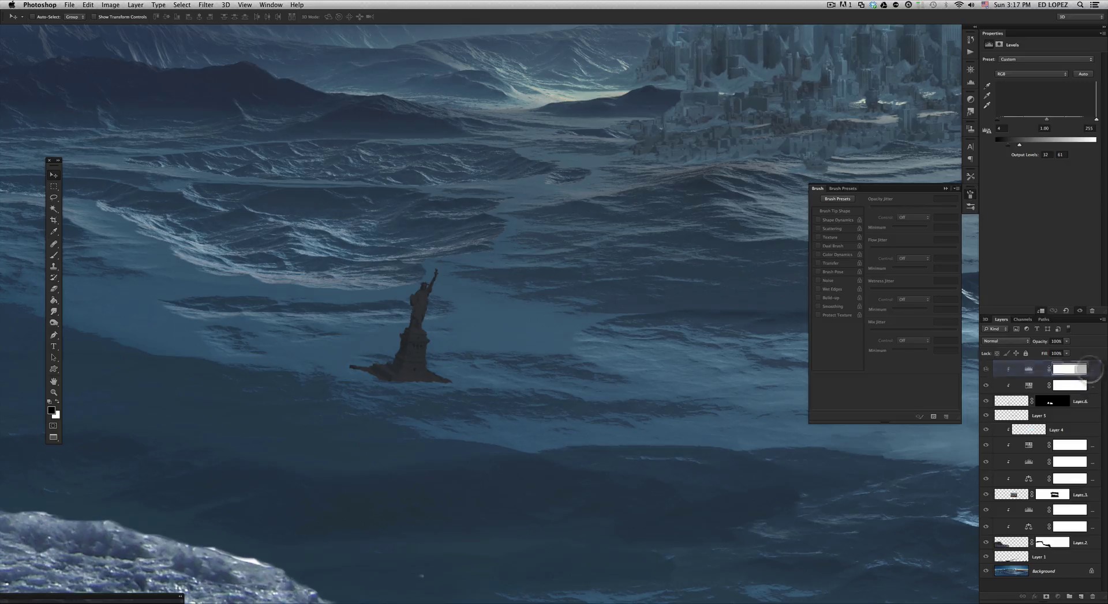1108x604 pixels.
Task: Toggle Quick Mask mode icon
Action: coord(53,425)
